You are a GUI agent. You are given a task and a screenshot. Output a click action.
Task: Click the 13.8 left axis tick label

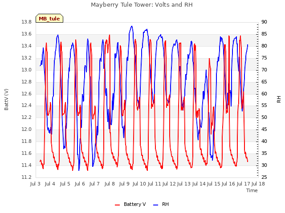pos(27,22)
